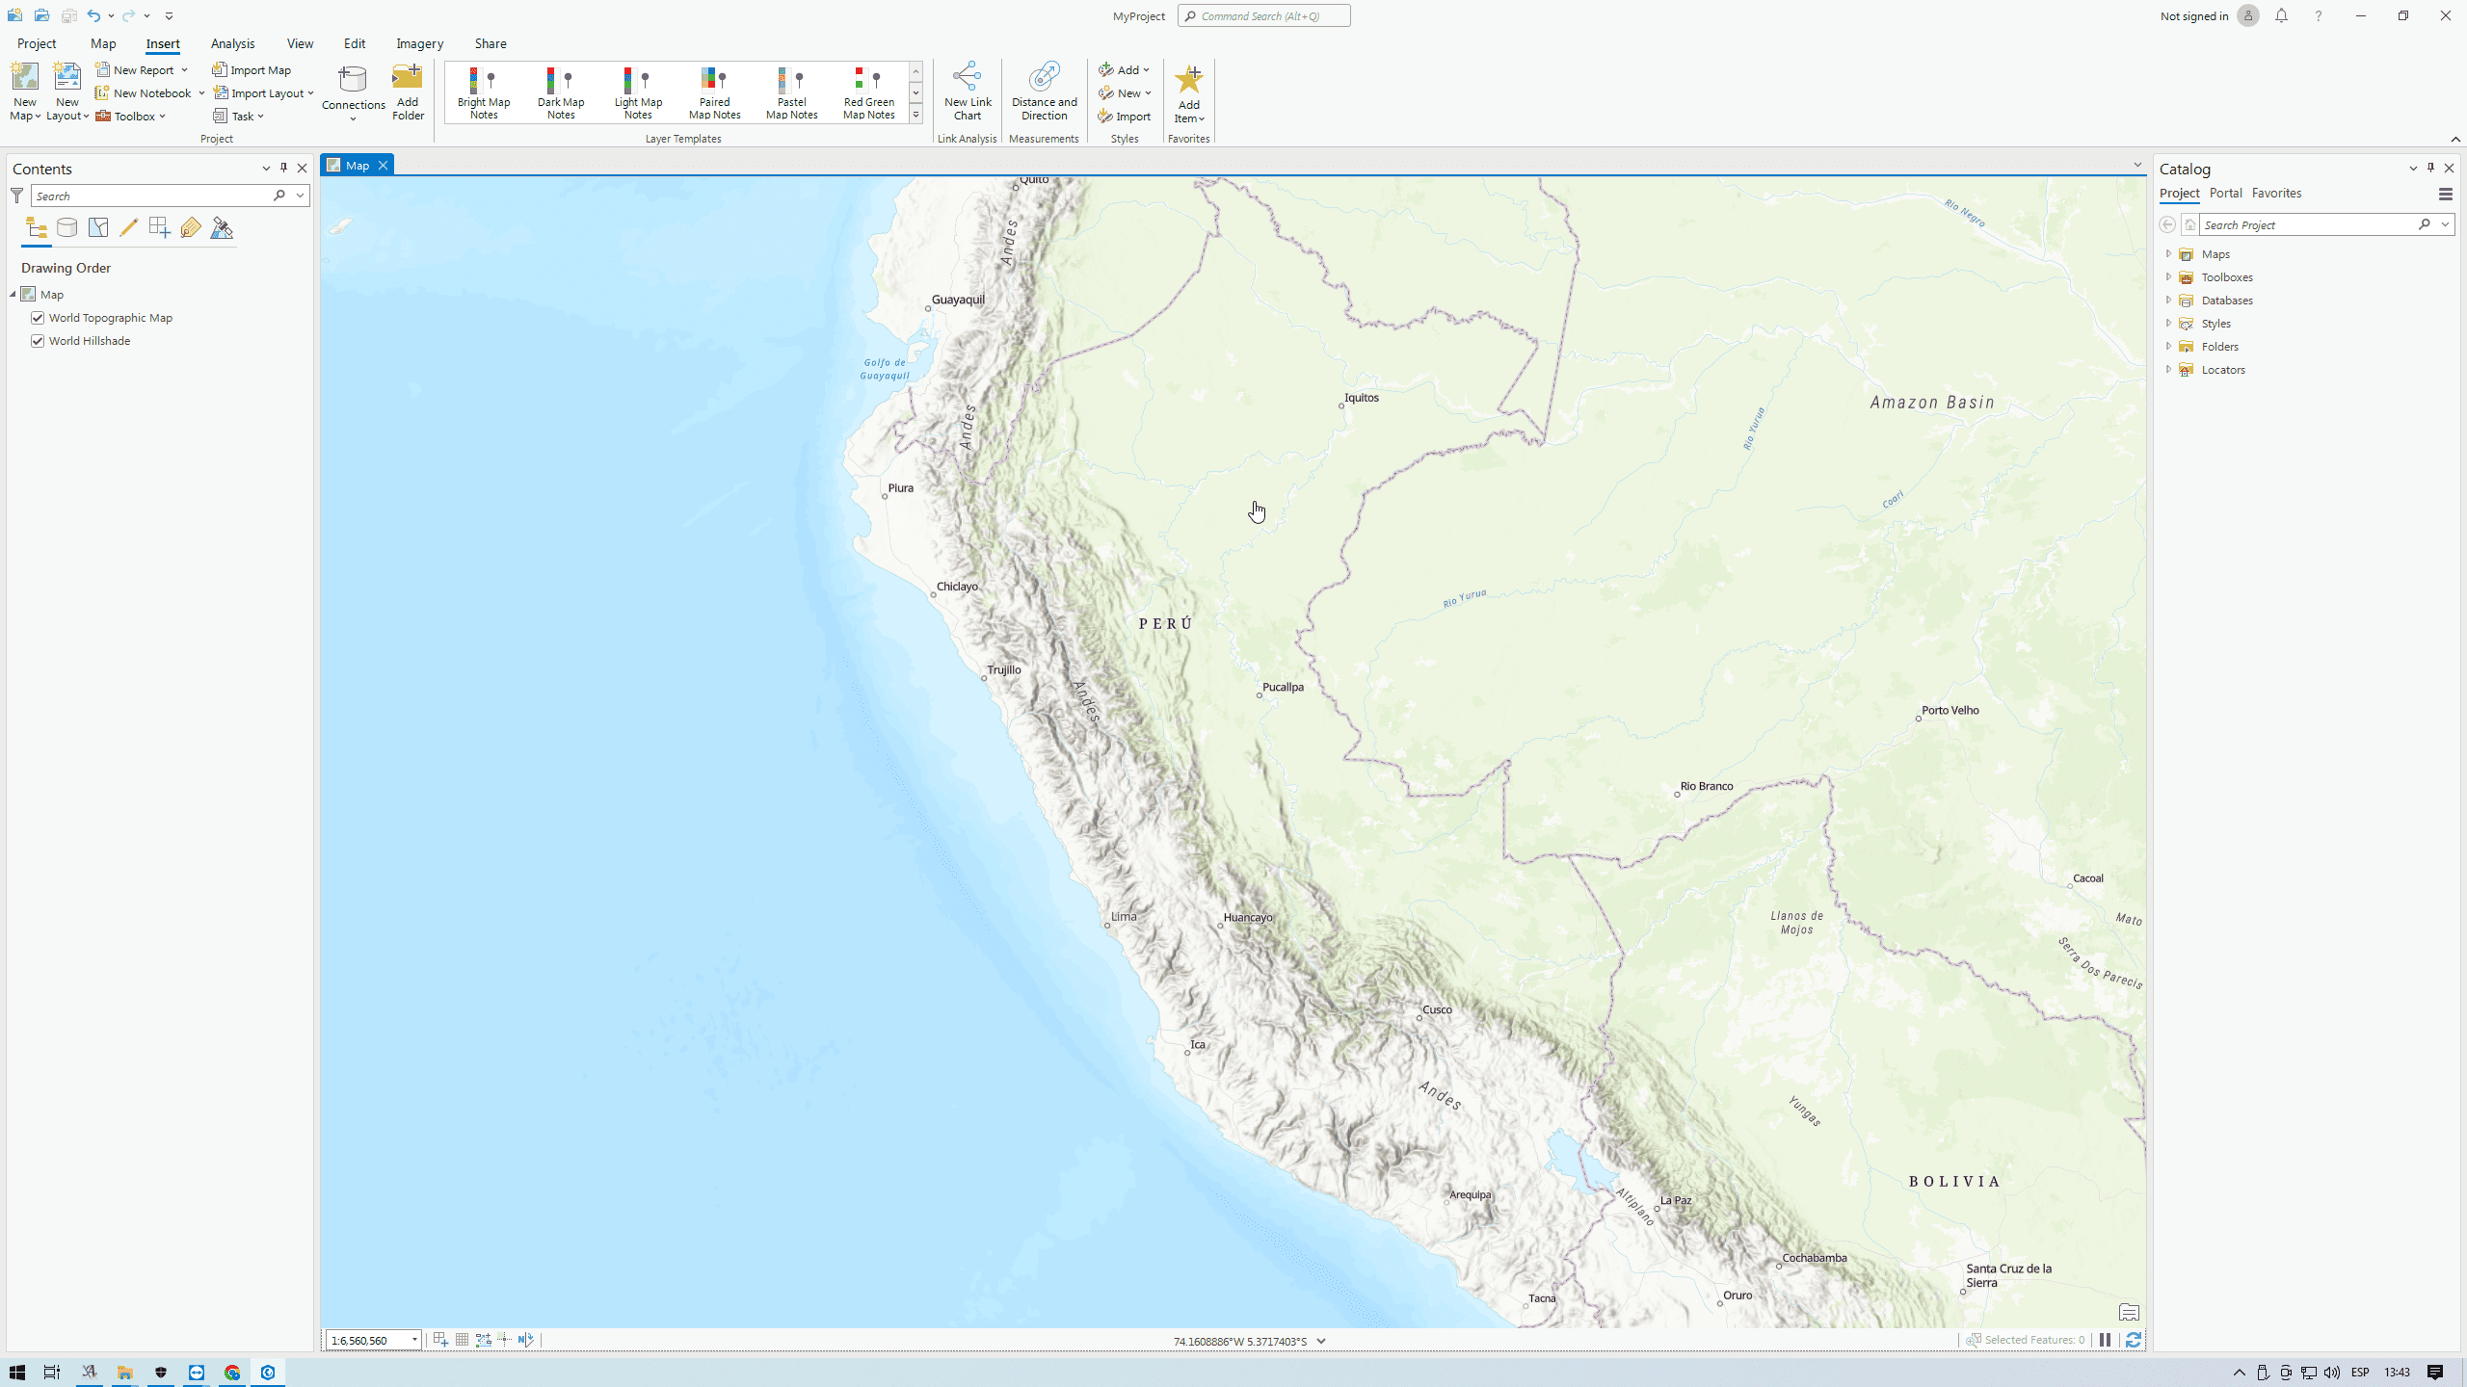Switch to the Portal tab in Catalog
2467x1387 pixels.
point(2227,193)
